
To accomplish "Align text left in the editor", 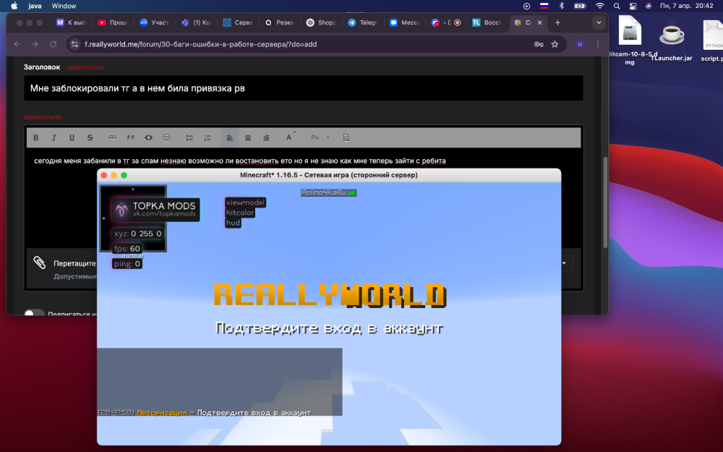I will coord(230,137).
